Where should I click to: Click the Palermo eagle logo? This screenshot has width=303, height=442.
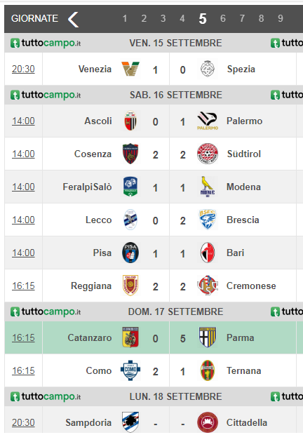(x=208, y=121)
